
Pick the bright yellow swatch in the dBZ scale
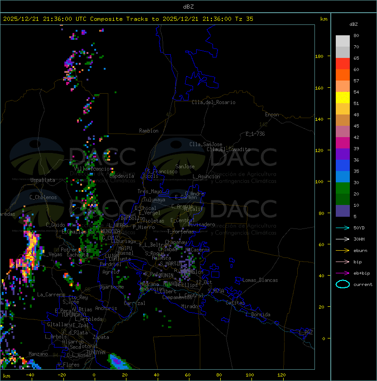[343, 97]
